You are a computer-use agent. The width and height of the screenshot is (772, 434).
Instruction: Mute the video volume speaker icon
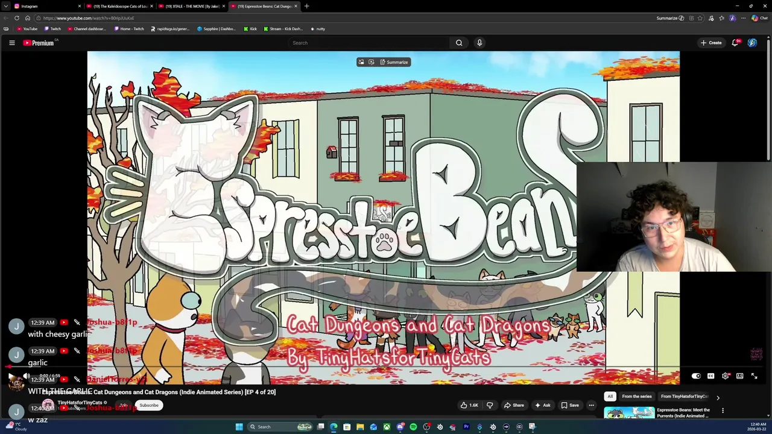(x=27, y=376)
